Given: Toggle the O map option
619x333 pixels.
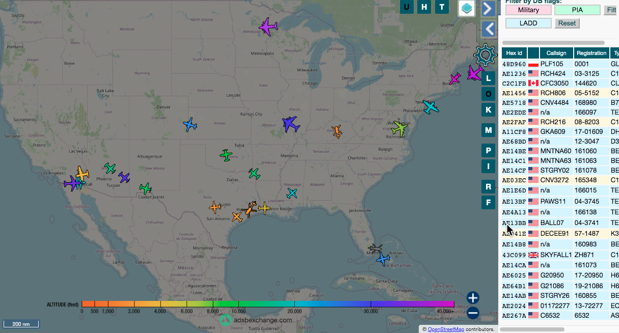Looking at the screenshot, I should 488,94.
